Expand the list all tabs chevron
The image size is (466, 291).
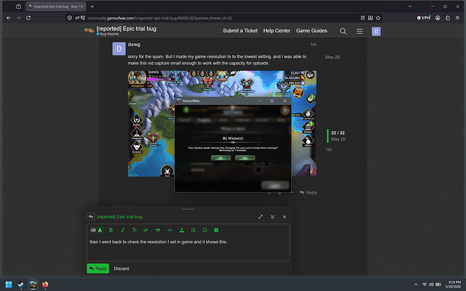point(410,7)
